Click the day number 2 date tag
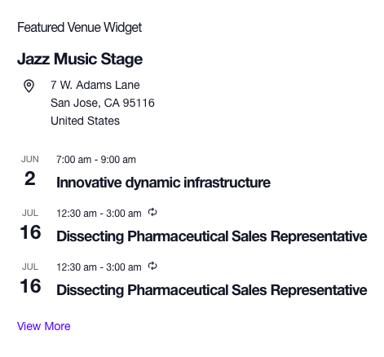 click(30, 178)
